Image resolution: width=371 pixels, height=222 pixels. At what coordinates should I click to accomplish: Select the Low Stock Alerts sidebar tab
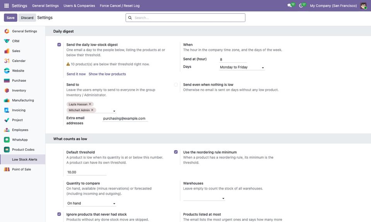tap(23, 160)
